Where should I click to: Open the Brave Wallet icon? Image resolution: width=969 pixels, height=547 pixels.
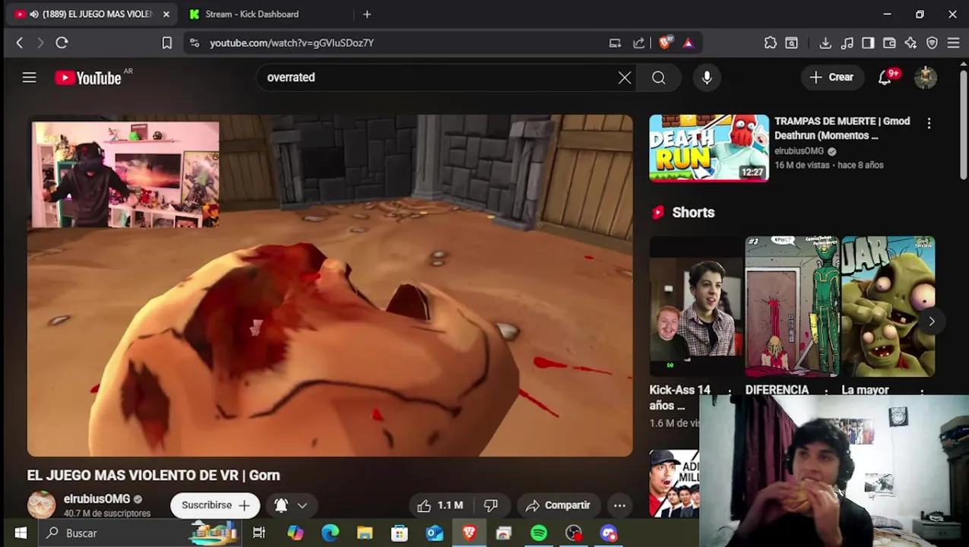pyautogui.click(x=889, y=43)
